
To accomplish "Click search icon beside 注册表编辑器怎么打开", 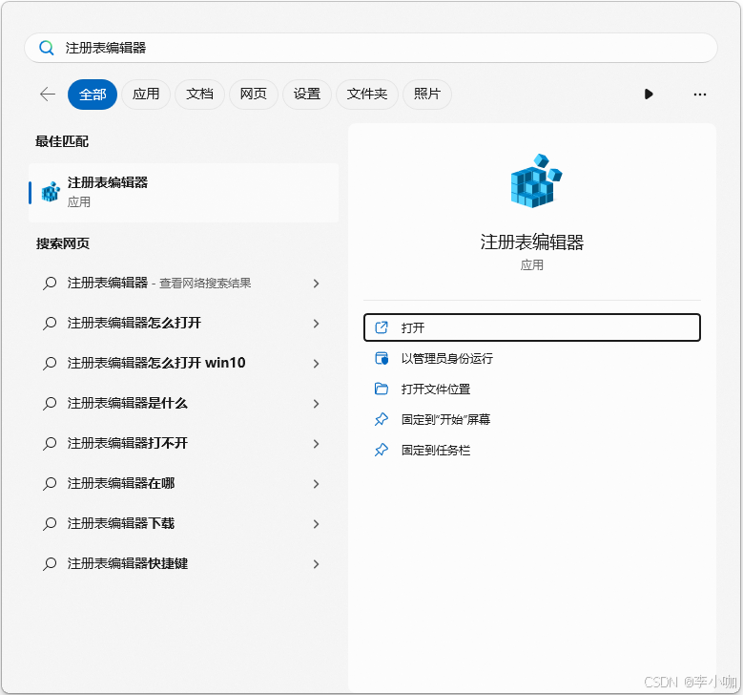I will [50, 324].
